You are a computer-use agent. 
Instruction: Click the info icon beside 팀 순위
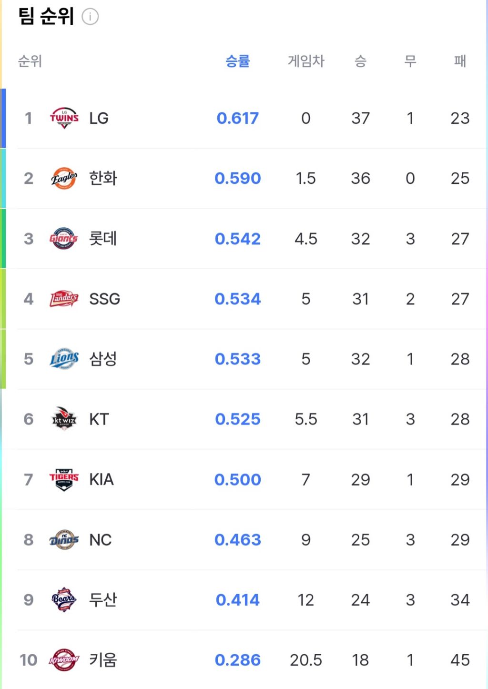coord(90,17)
